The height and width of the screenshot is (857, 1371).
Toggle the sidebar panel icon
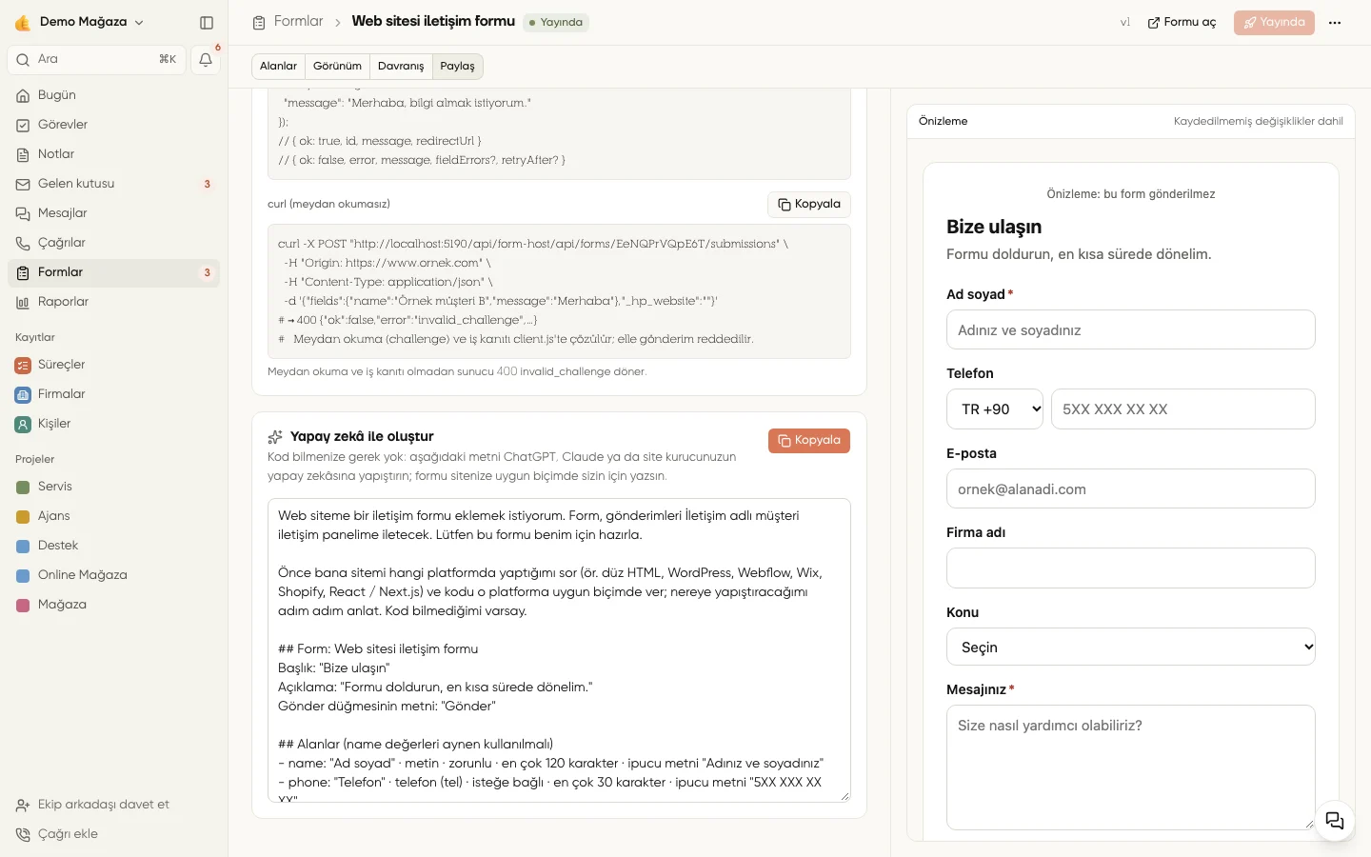207,22
